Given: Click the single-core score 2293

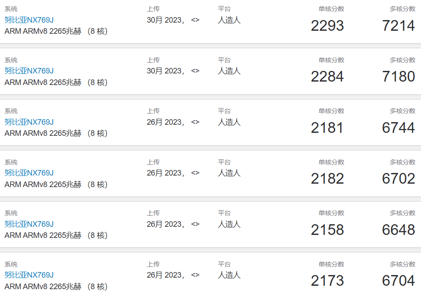Looking at the screenshot, I should 327,26.
